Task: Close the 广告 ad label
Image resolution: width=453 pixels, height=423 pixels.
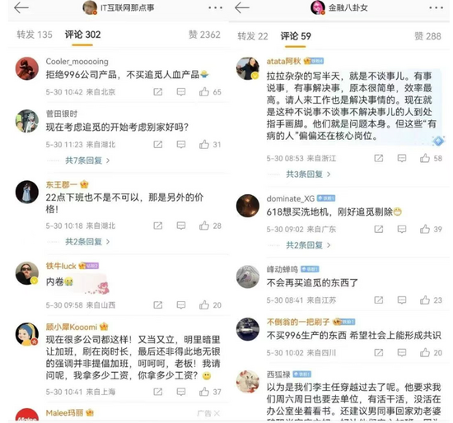Action: 217,413
